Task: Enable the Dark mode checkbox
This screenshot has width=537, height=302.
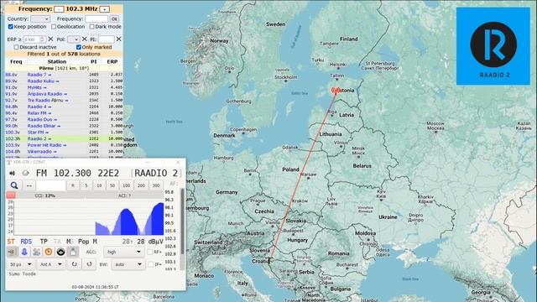Action: click(91, 27)
